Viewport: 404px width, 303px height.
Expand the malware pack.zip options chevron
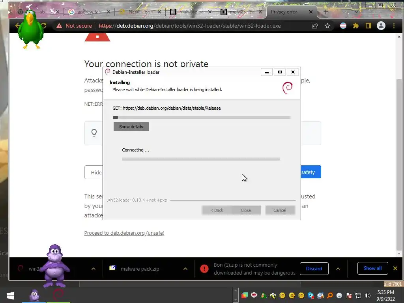point(185,269)
